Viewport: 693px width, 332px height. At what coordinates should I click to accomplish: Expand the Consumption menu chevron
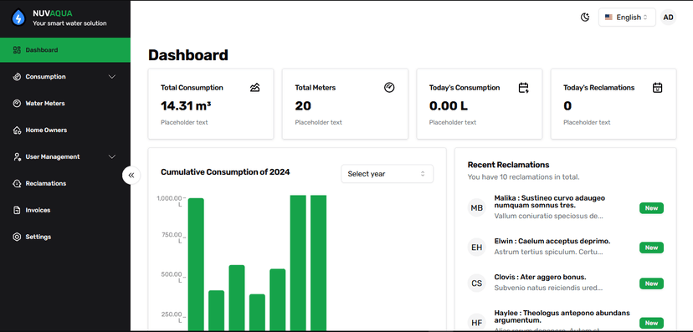112,77
